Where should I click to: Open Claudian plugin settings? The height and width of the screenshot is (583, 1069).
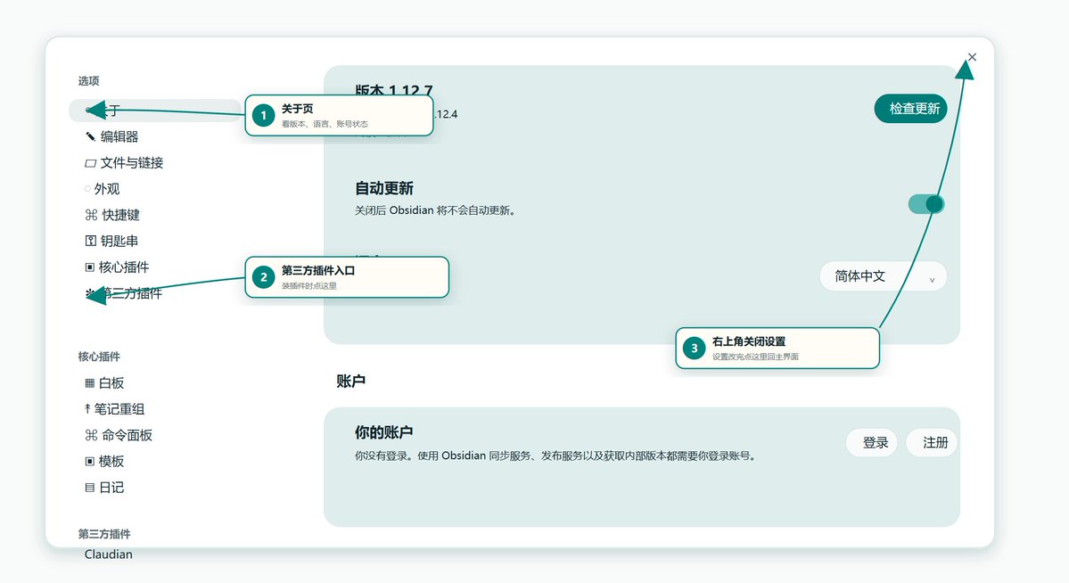pyautogui.click(x=109, y=554)
